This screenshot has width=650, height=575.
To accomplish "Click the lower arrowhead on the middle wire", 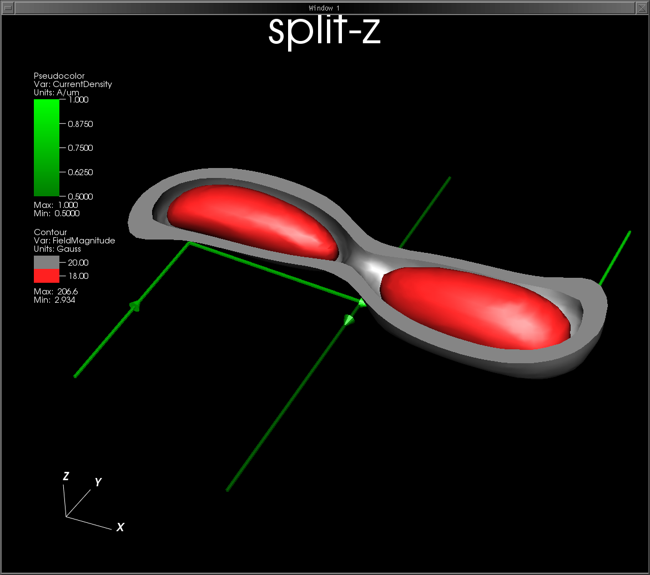I will coord(349,319).
